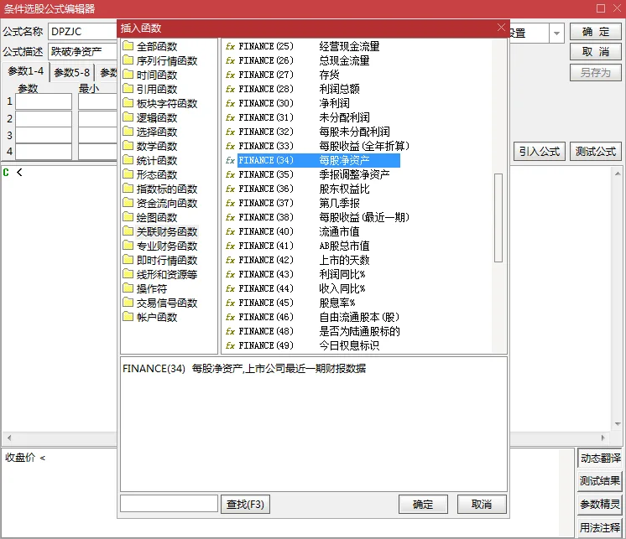The width and height of the screenshot is (626, 539).
Task: Select FINANCE(45) 股息率% function
Action: point(296,303)
